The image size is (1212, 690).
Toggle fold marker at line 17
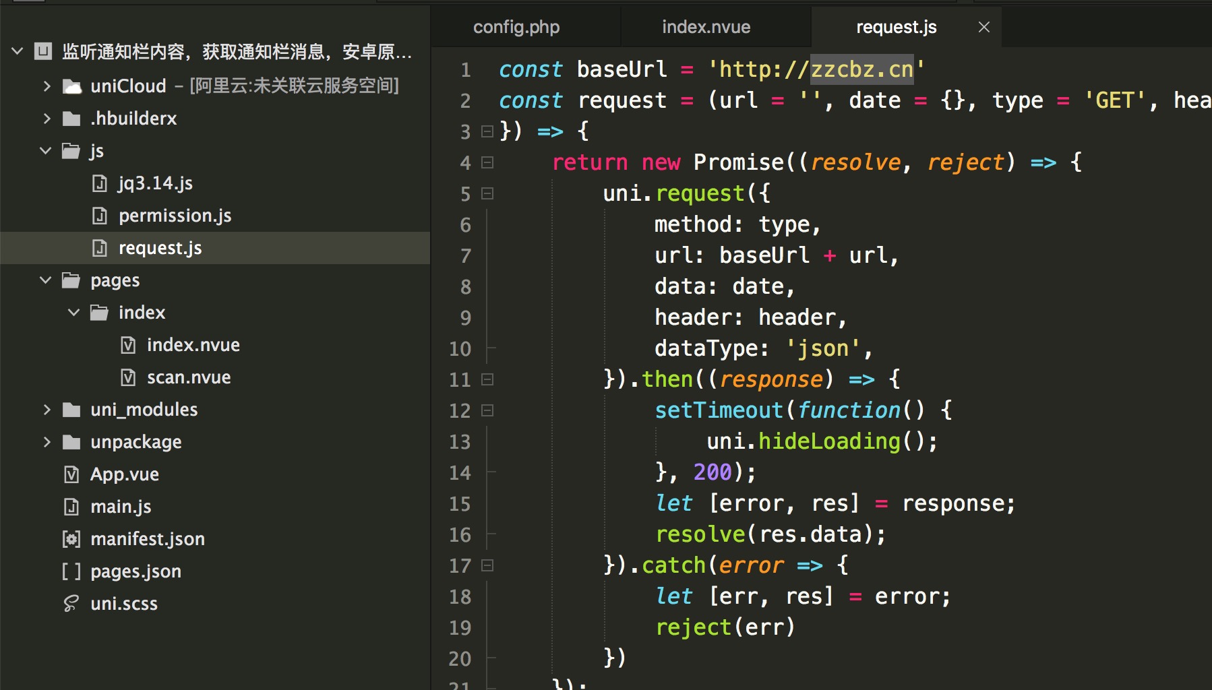coord(487,565)
